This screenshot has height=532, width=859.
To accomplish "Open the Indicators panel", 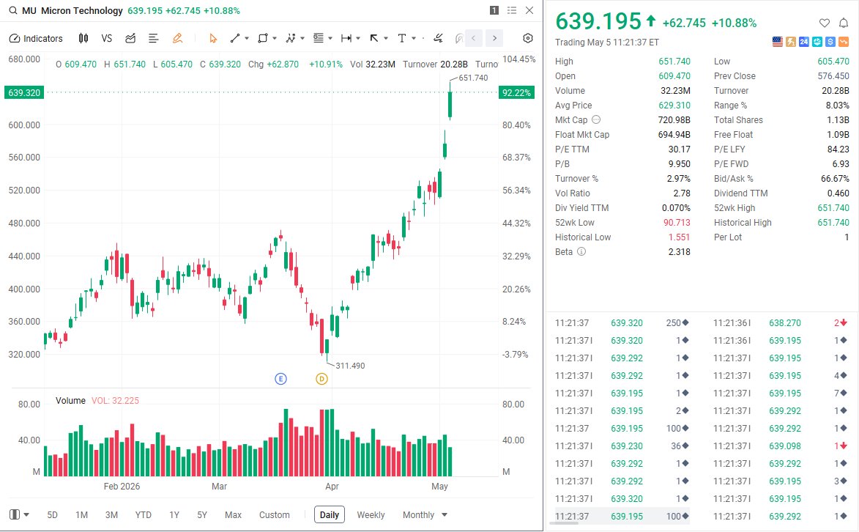I will 36,38.
